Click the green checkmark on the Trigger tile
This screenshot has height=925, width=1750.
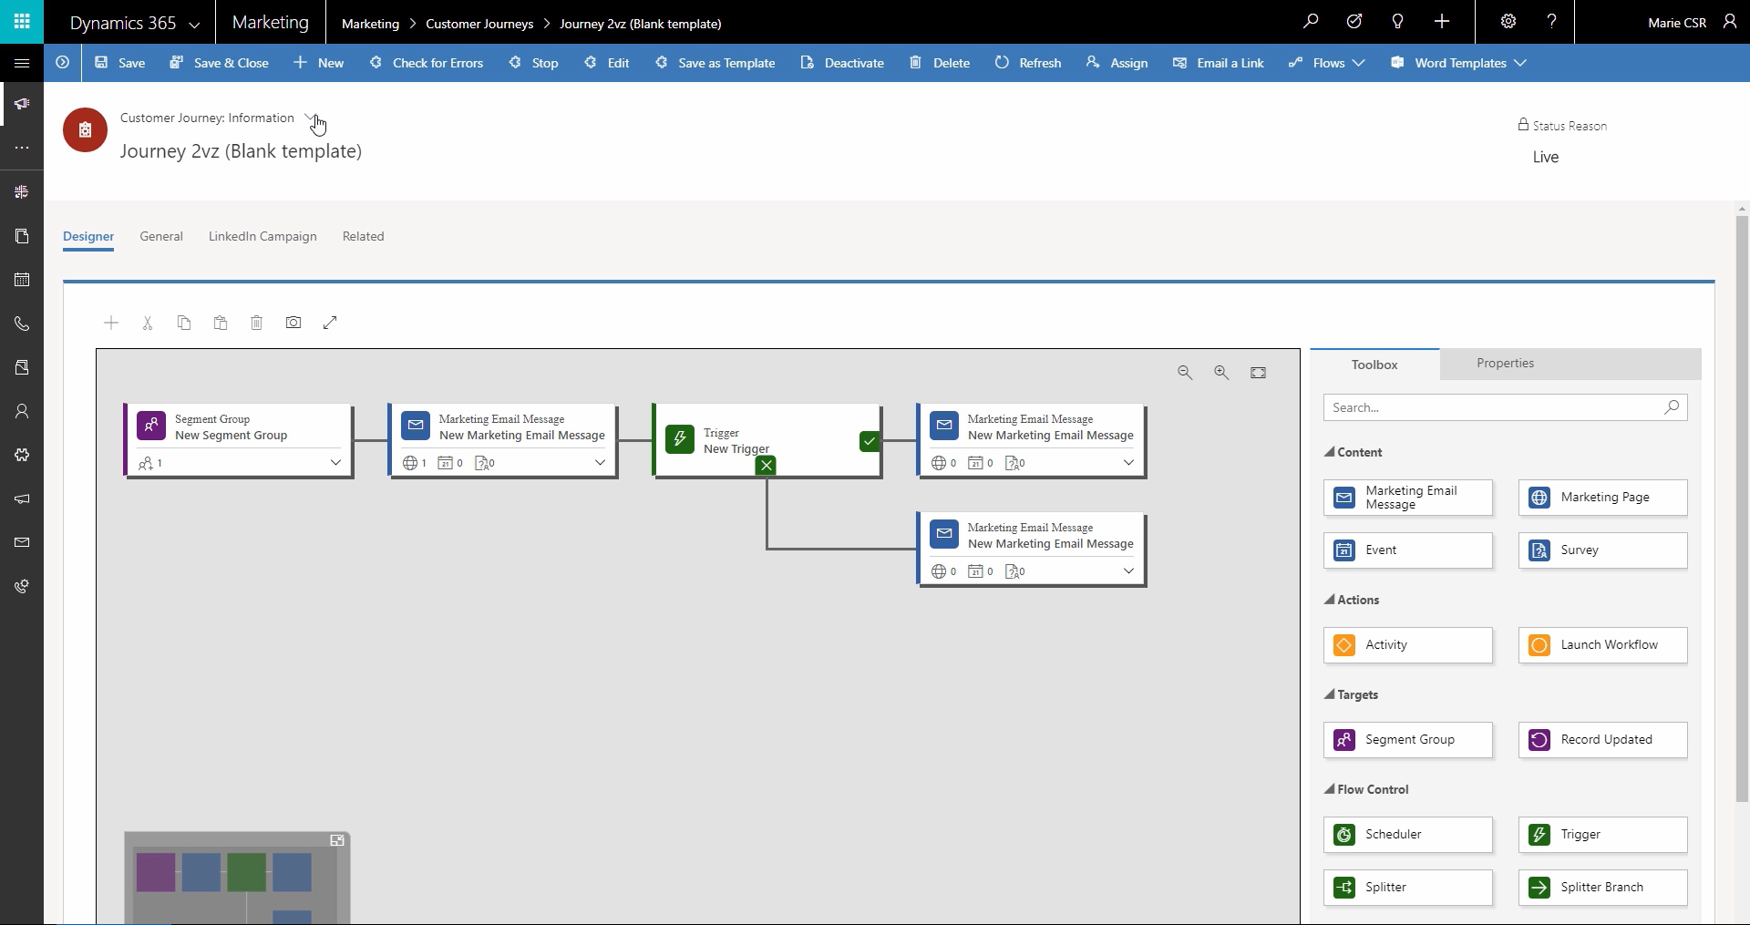[870, 441]
